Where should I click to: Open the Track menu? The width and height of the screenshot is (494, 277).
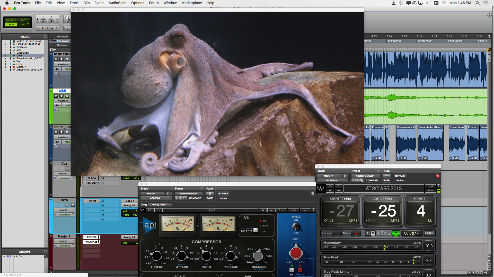coord(74,3)
